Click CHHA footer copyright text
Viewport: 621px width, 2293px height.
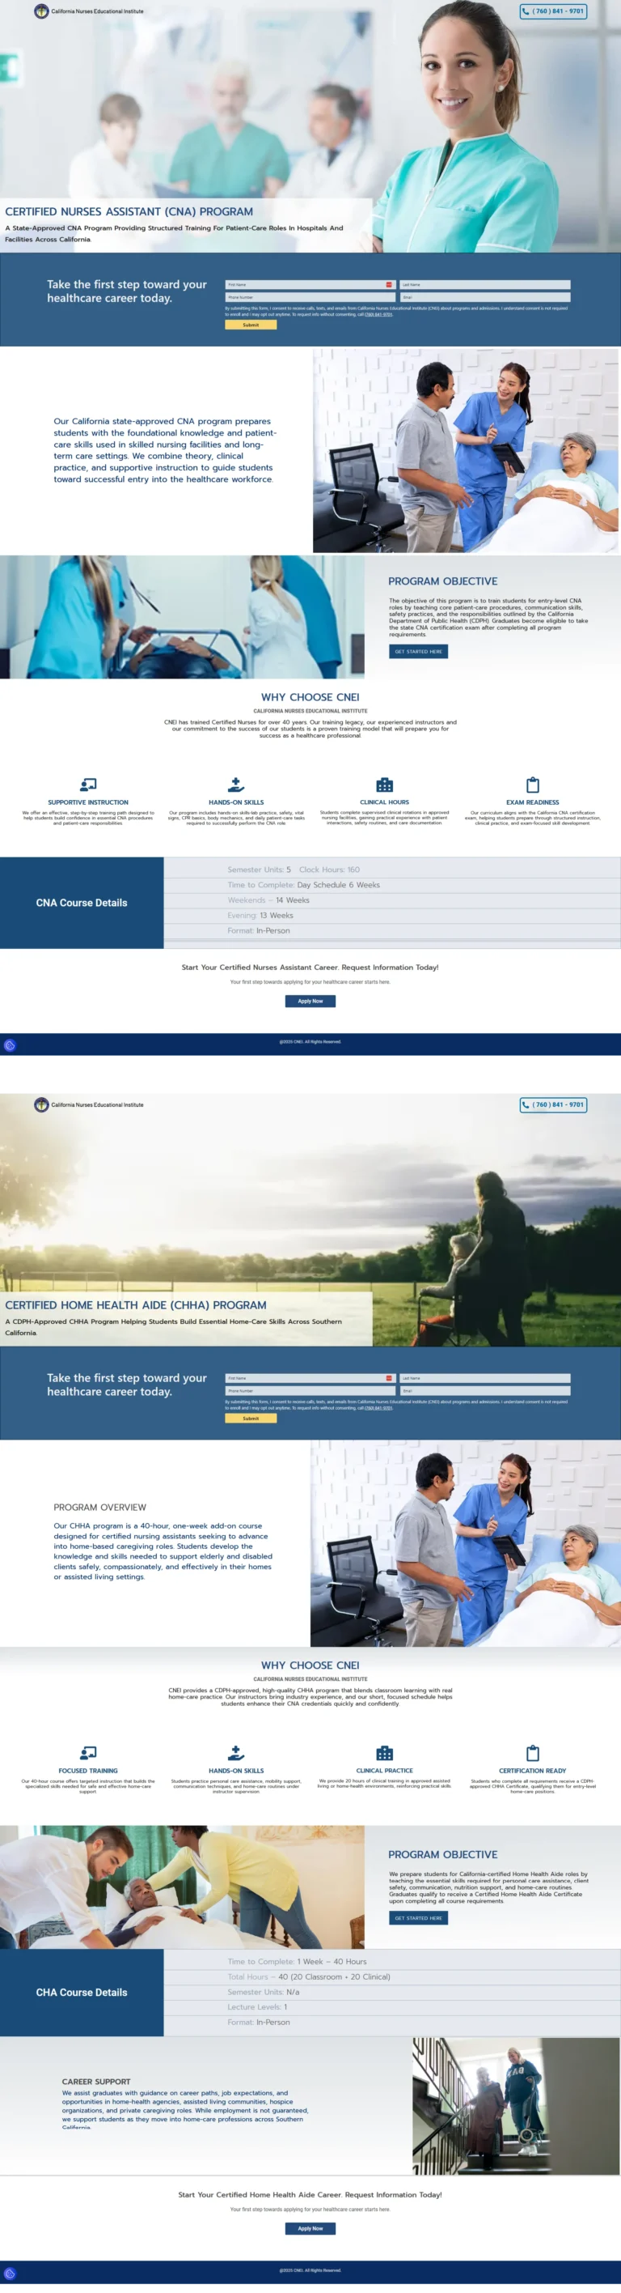(x=310, y=2270)
